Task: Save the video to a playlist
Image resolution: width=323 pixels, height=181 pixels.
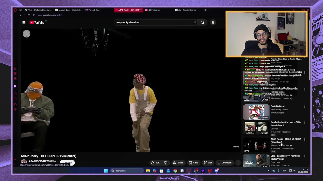Action: (193, 163)
